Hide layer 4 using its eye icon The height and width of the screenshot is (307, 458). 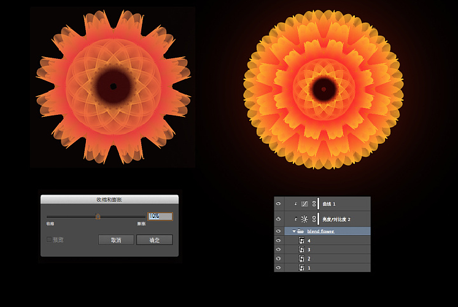tap(279, 241)
